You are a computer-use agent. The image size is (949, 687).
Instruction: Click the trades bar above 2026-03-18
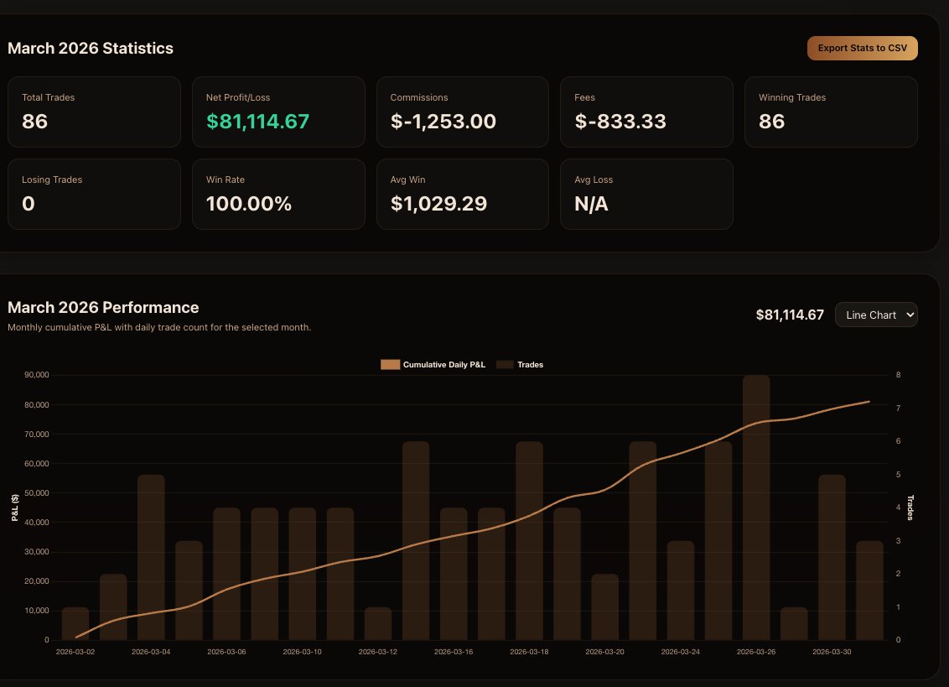(x=529, y=541)
